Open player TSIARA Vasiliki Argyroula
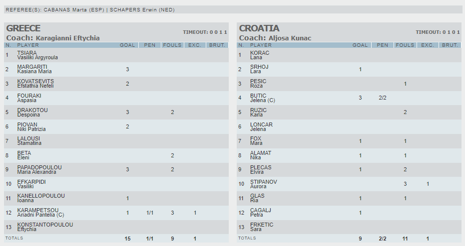465x246 pixels. click(37, 55)
